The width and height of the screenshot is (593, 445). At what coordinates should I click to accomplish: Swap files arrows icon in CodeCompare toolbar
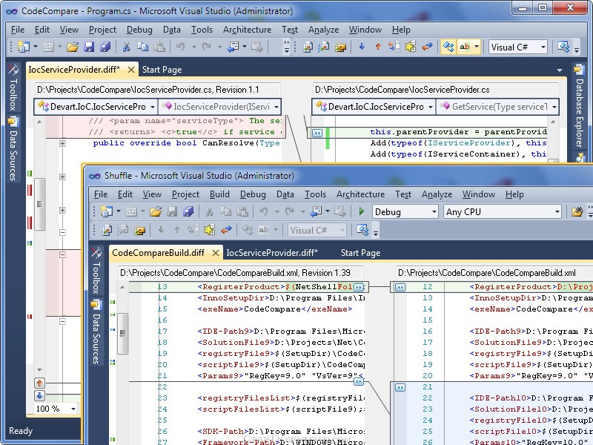click(x=427, y=47)
